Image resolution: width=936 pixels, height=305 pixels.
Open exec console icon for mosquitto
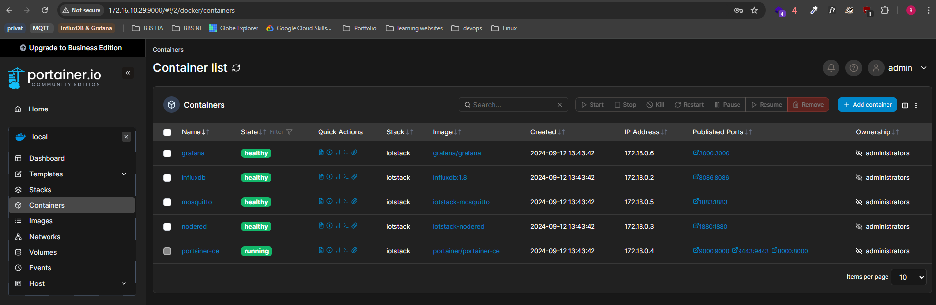click(346, 201)
